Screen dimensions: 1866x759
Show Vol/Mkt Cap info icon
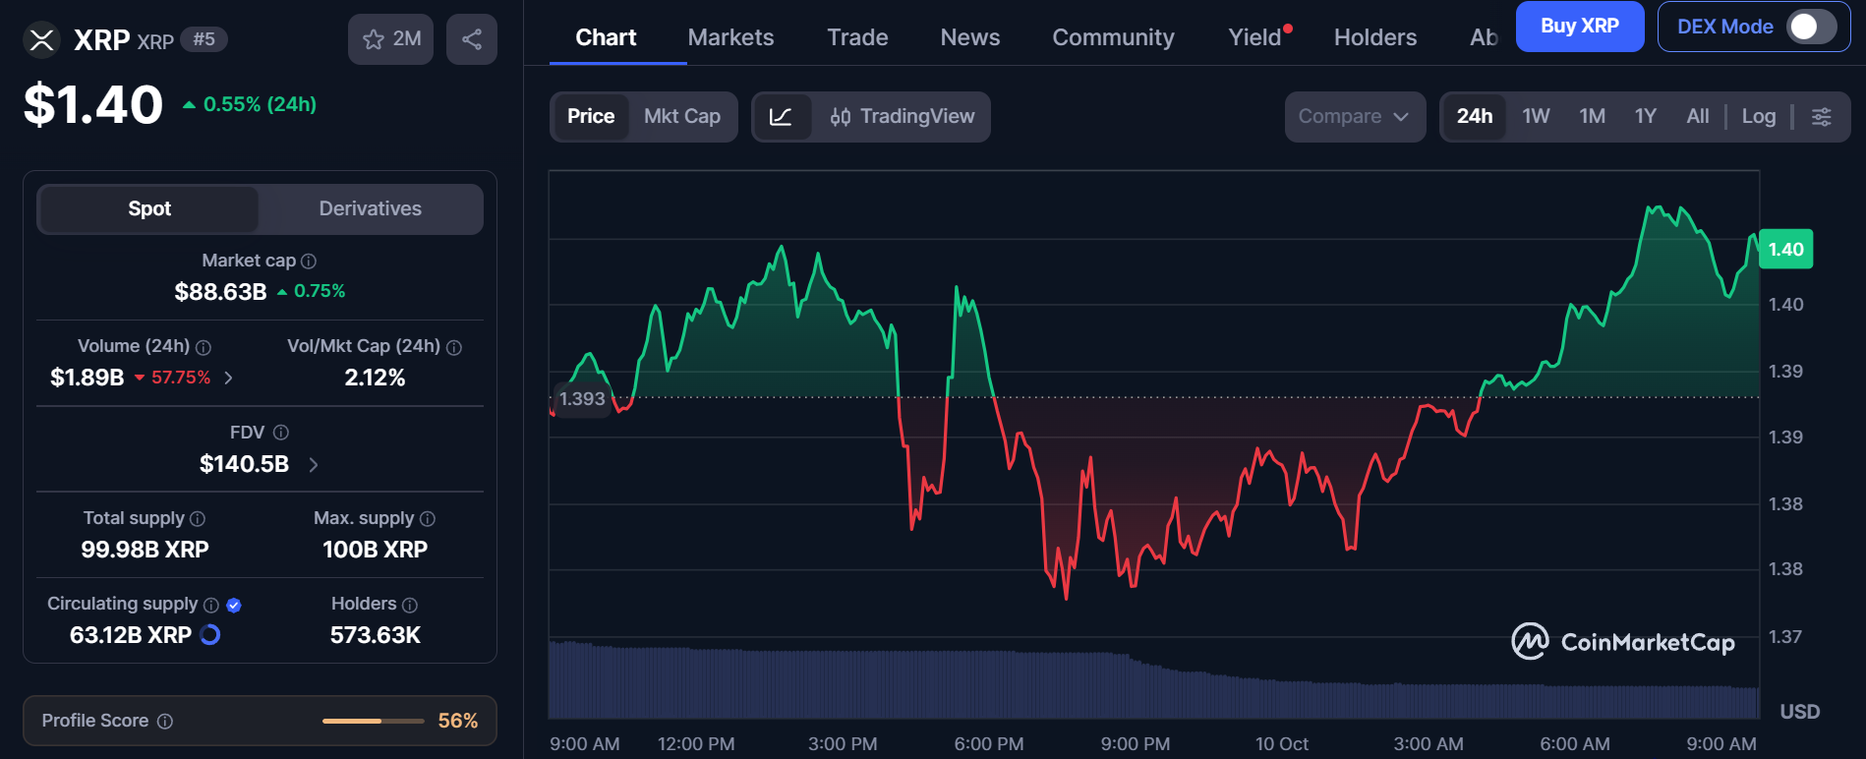point(454,347)
